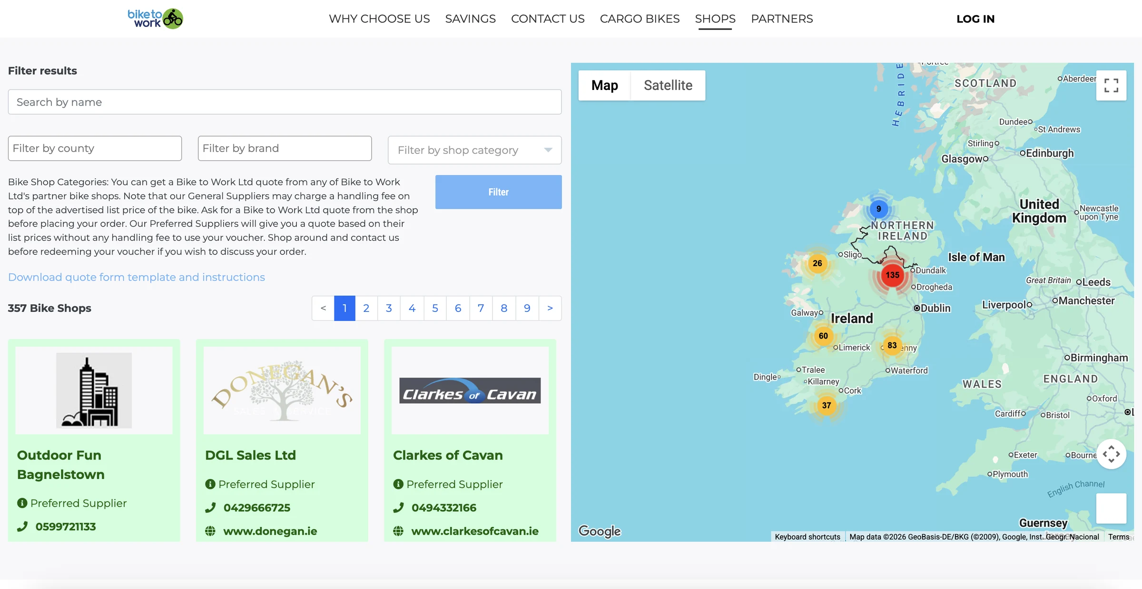Go to next page of bike shops
This screenshot has height=589, width=1142.
550,308
